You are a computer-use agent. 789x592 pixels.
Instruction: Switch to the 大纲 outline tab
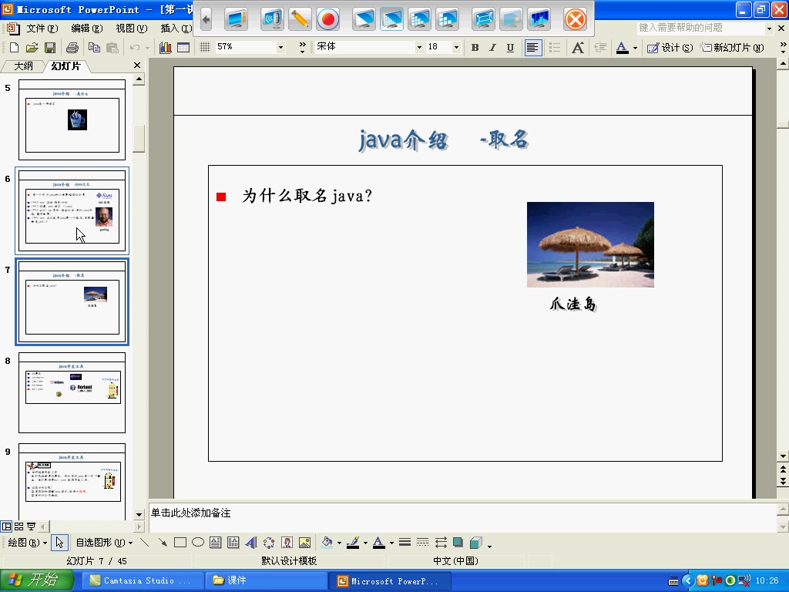click(23, 66)
